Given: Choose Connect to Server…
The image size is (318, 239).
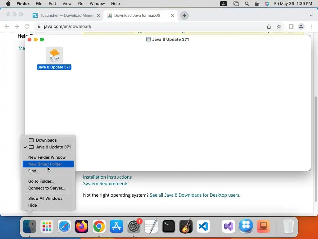Looking at the screenshot, I should pyautogui.click(x=48, y=188).
